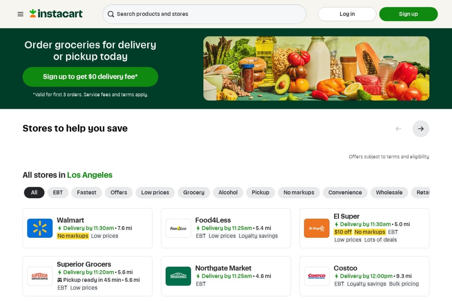
Task: Open the hamburger navigation menu
Action: 20,14
